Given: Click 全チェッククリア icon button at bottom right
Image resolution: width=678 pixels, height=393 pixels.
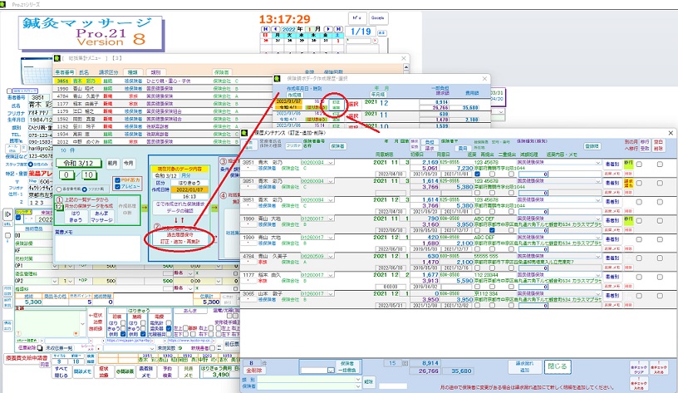Looking at the screenshot, I should point(639,369).
